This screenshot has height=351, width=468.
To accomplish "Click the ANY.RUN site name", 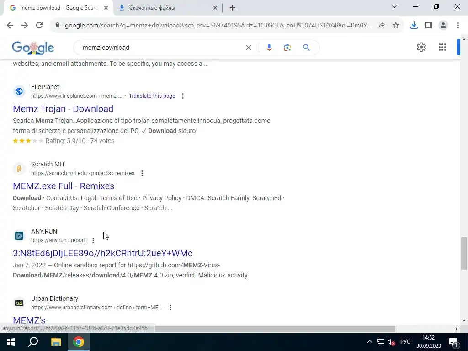I will tap(44, 231).
